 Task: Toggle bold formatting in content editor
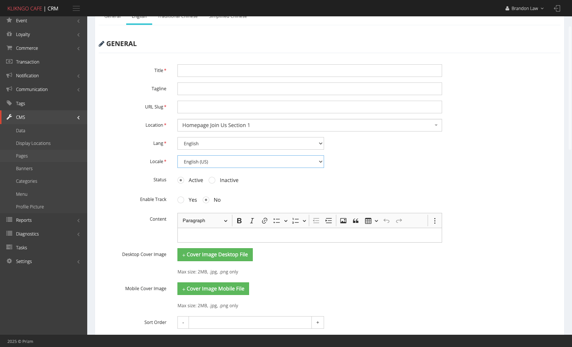coord(239,221)
